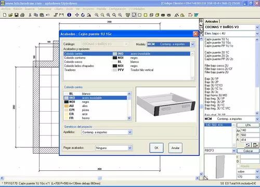Image resolution: width=260 pixels, height=187 pixels.
Task: Select Cajón puente 2U 1C in articles list
Action: [x=217, y=52]
